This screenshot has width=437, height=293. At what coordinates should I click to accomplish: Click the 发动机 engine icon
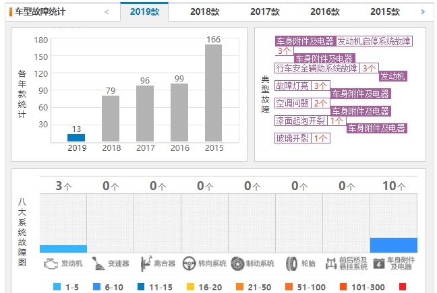point(51,263)
